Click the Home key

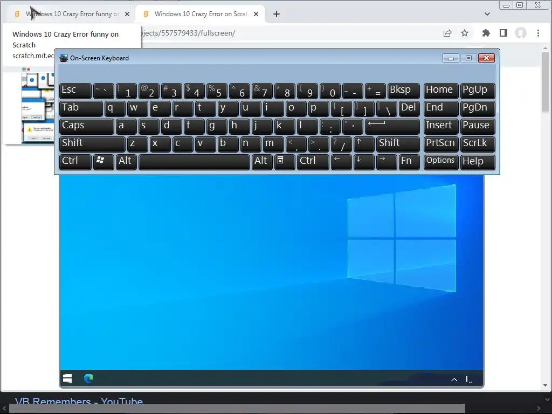[x=441, y=91]
